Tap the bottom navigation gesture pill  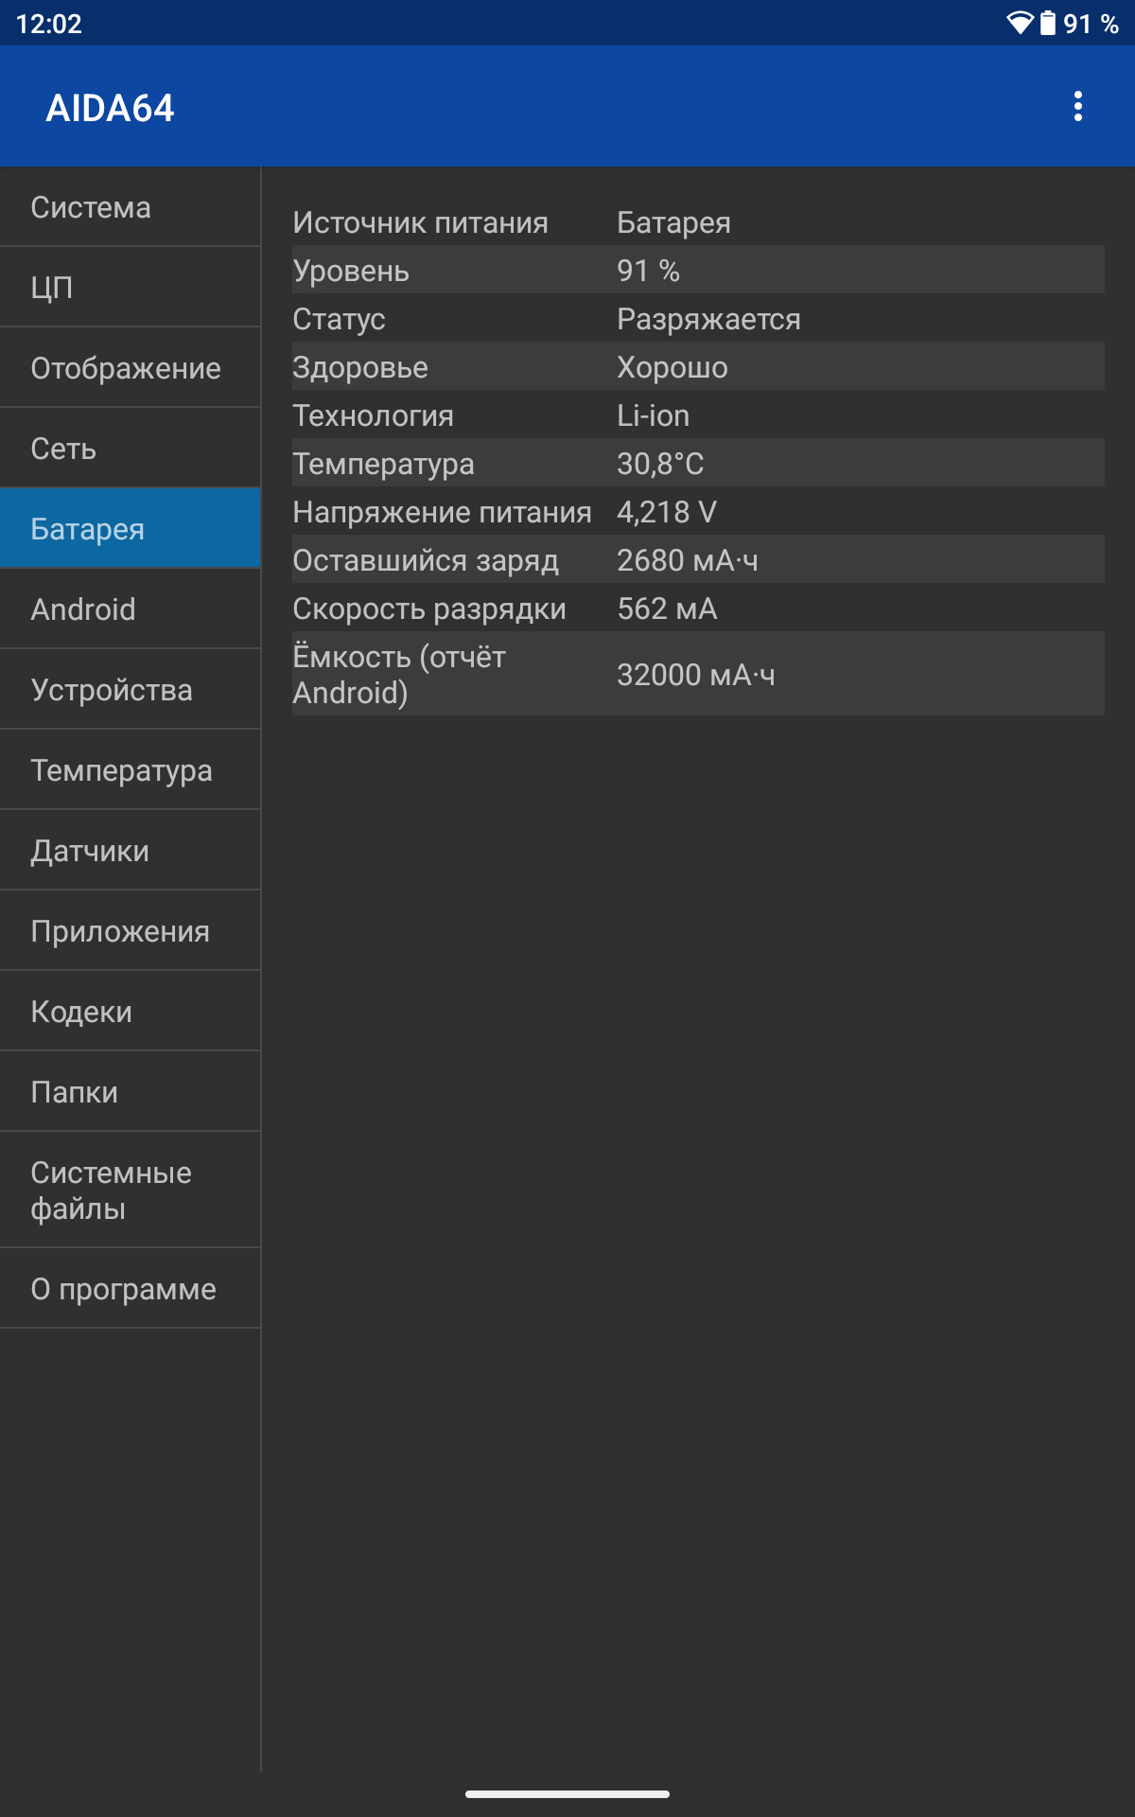[567, 1793]
